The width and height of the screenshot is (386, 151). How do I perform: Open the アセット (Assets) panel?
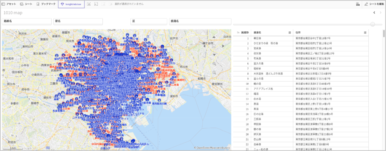click(x=9, y=4)
